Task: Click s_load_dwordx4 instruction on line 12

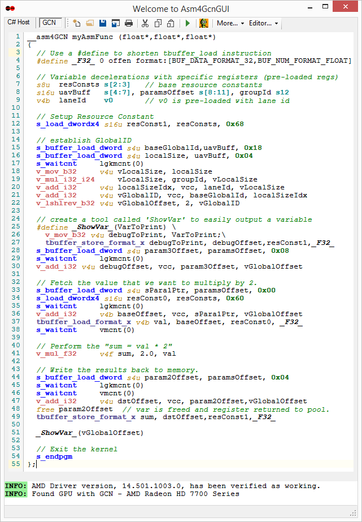Action: pos(68,124)
